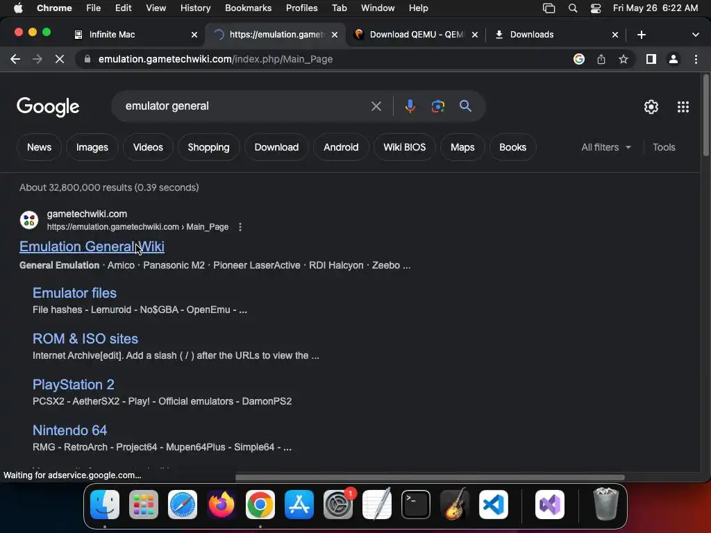Share this page via the share icon
Image resolution: width=711 pixels, height=533 pixels.
click(x=601, y=59)
